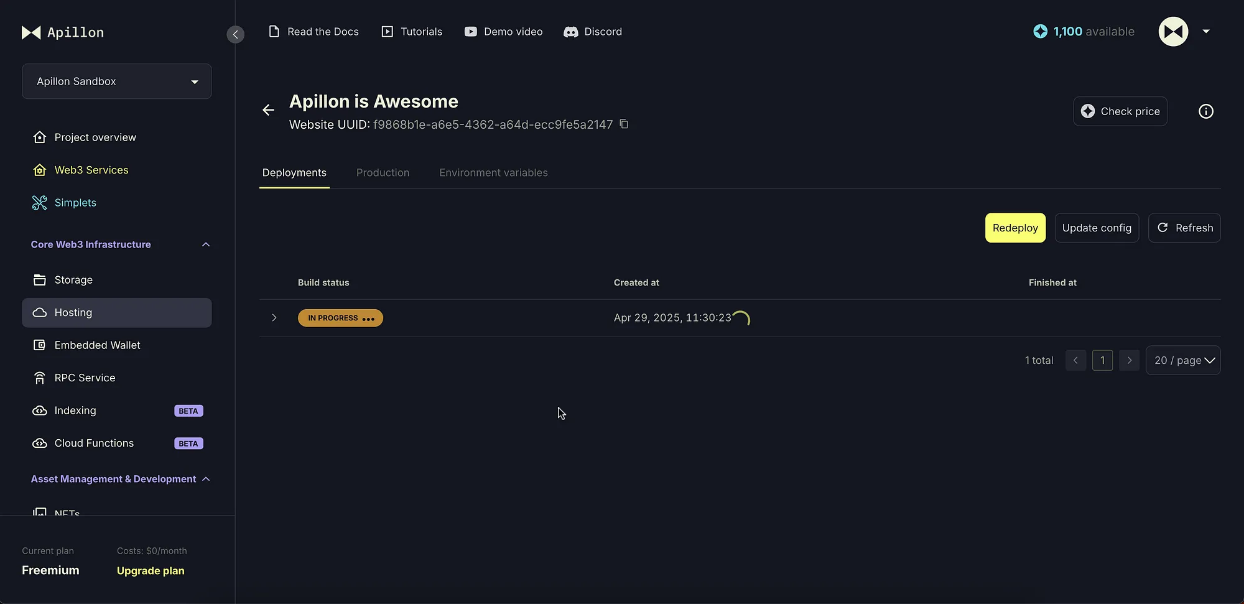Click the RPC Service antenna icon
The image size is (1244, 604).
(40, 378)
